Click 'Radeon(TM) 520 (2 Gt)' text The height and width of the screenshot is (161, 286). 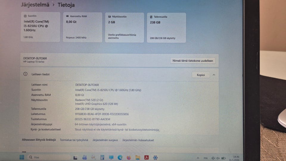coord(89,100)
